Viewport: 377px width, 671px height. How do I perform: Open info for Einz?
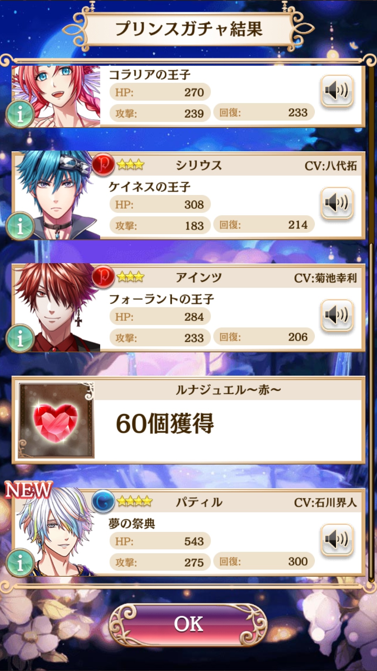20,338
